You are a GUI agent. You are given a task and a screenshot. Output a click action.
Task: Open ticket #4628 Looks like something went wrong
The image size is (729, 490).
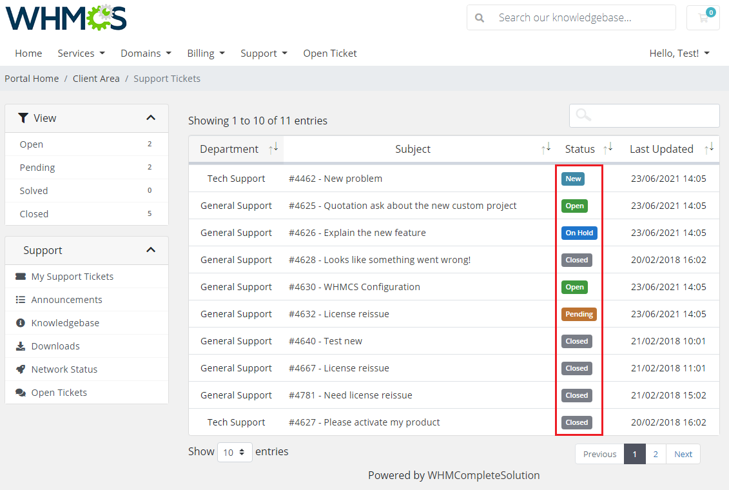380,260
